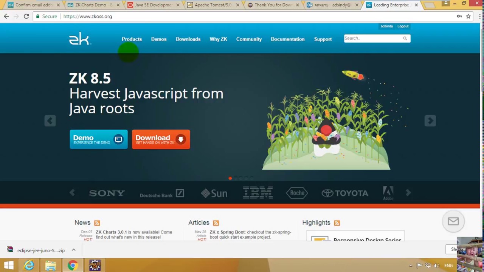Open the Demos menu

[x=159, y=39]
